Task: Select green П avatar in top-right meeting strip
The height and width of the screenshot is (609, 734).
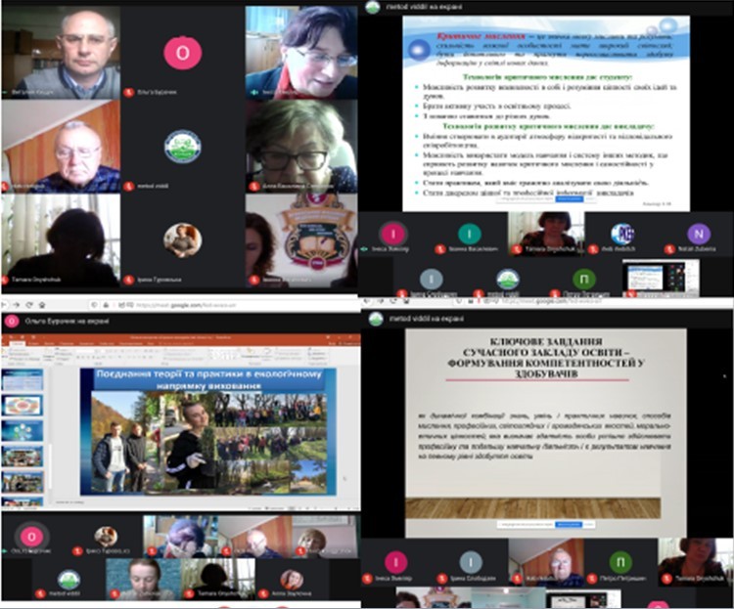Action: [x=583, y=280]
